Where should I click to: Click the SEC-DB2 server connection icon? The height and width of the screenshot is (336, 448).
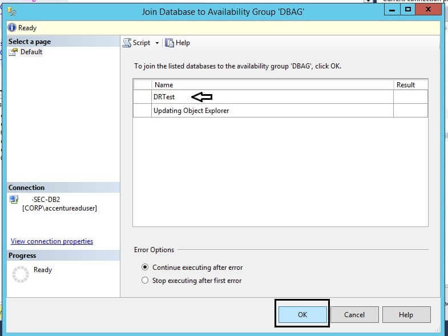[14, 199]
